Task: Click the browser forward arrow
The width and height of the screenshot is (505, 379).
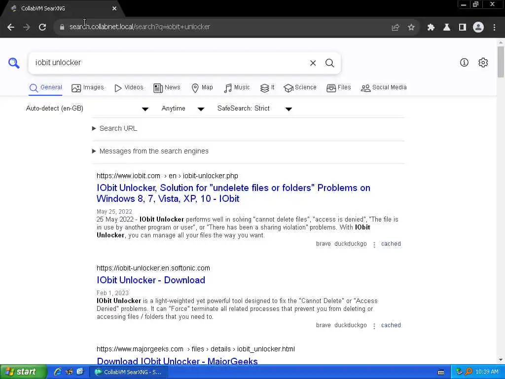Action: click(27, 27)
